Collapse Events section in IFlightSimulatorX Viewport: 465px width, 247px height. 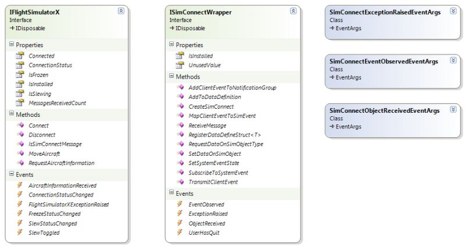(12, 174)
